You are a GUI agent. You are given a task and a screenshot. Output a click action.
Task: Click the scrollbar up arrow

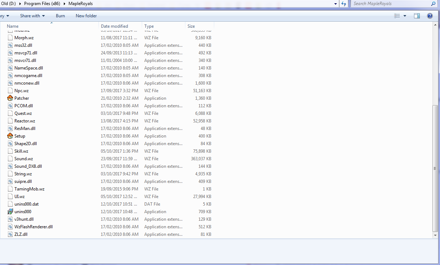(436, 24)
